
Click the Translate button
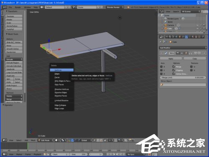14,16
